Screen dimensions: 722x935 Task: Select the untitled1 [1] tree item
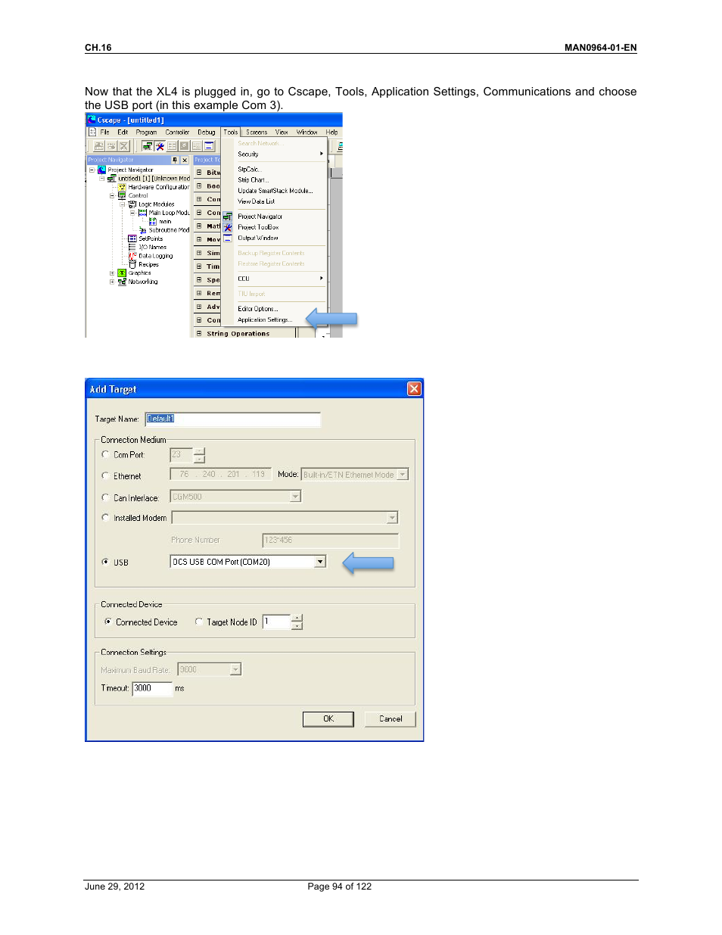click(154, 179)
